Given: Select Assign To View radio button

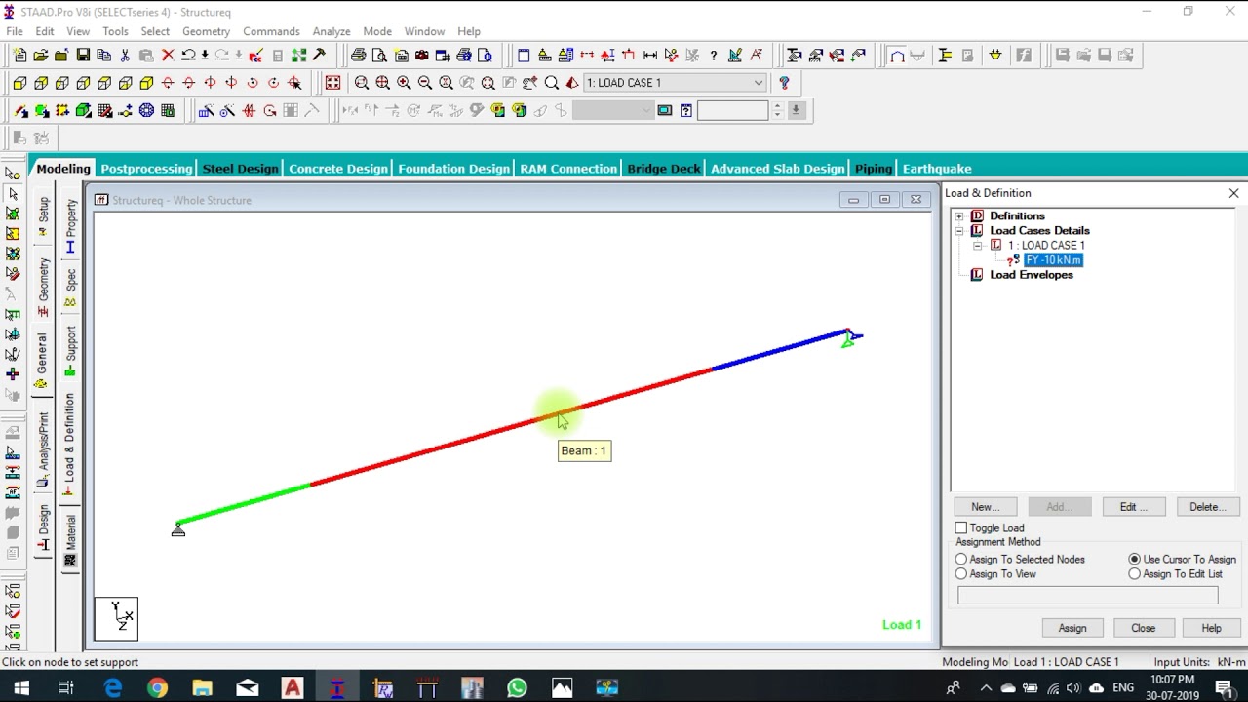Looking at the screenshot, I should click(961, 574).
